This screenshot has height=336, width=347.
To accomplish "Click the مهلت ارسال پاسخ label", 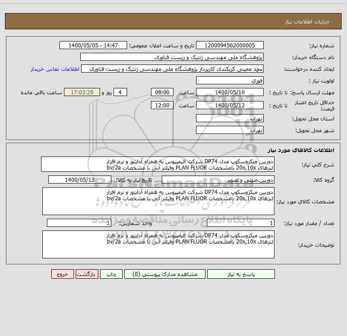I will [312, 92].
